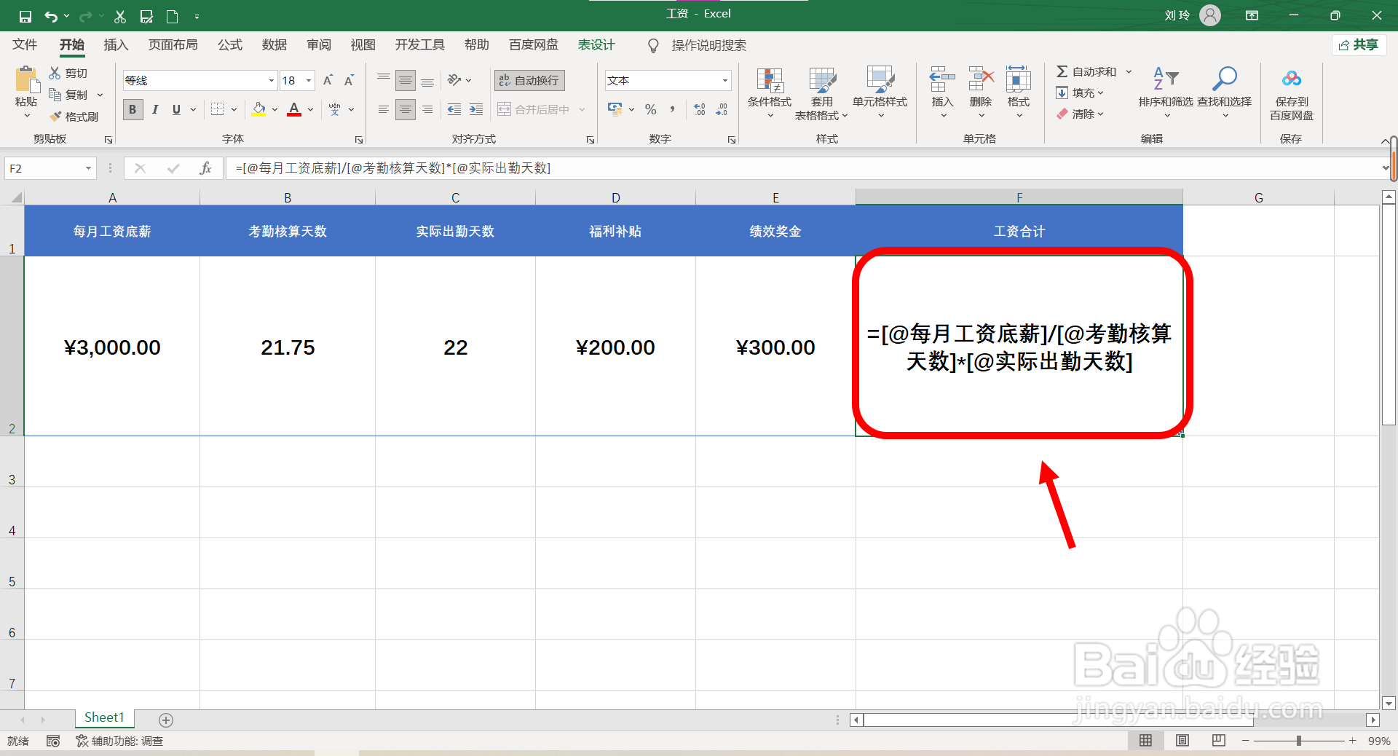The height and width of the screenshot is (756, 1398).
Task: Enable 自动换行 text wrapping
Action: [529, 80]
